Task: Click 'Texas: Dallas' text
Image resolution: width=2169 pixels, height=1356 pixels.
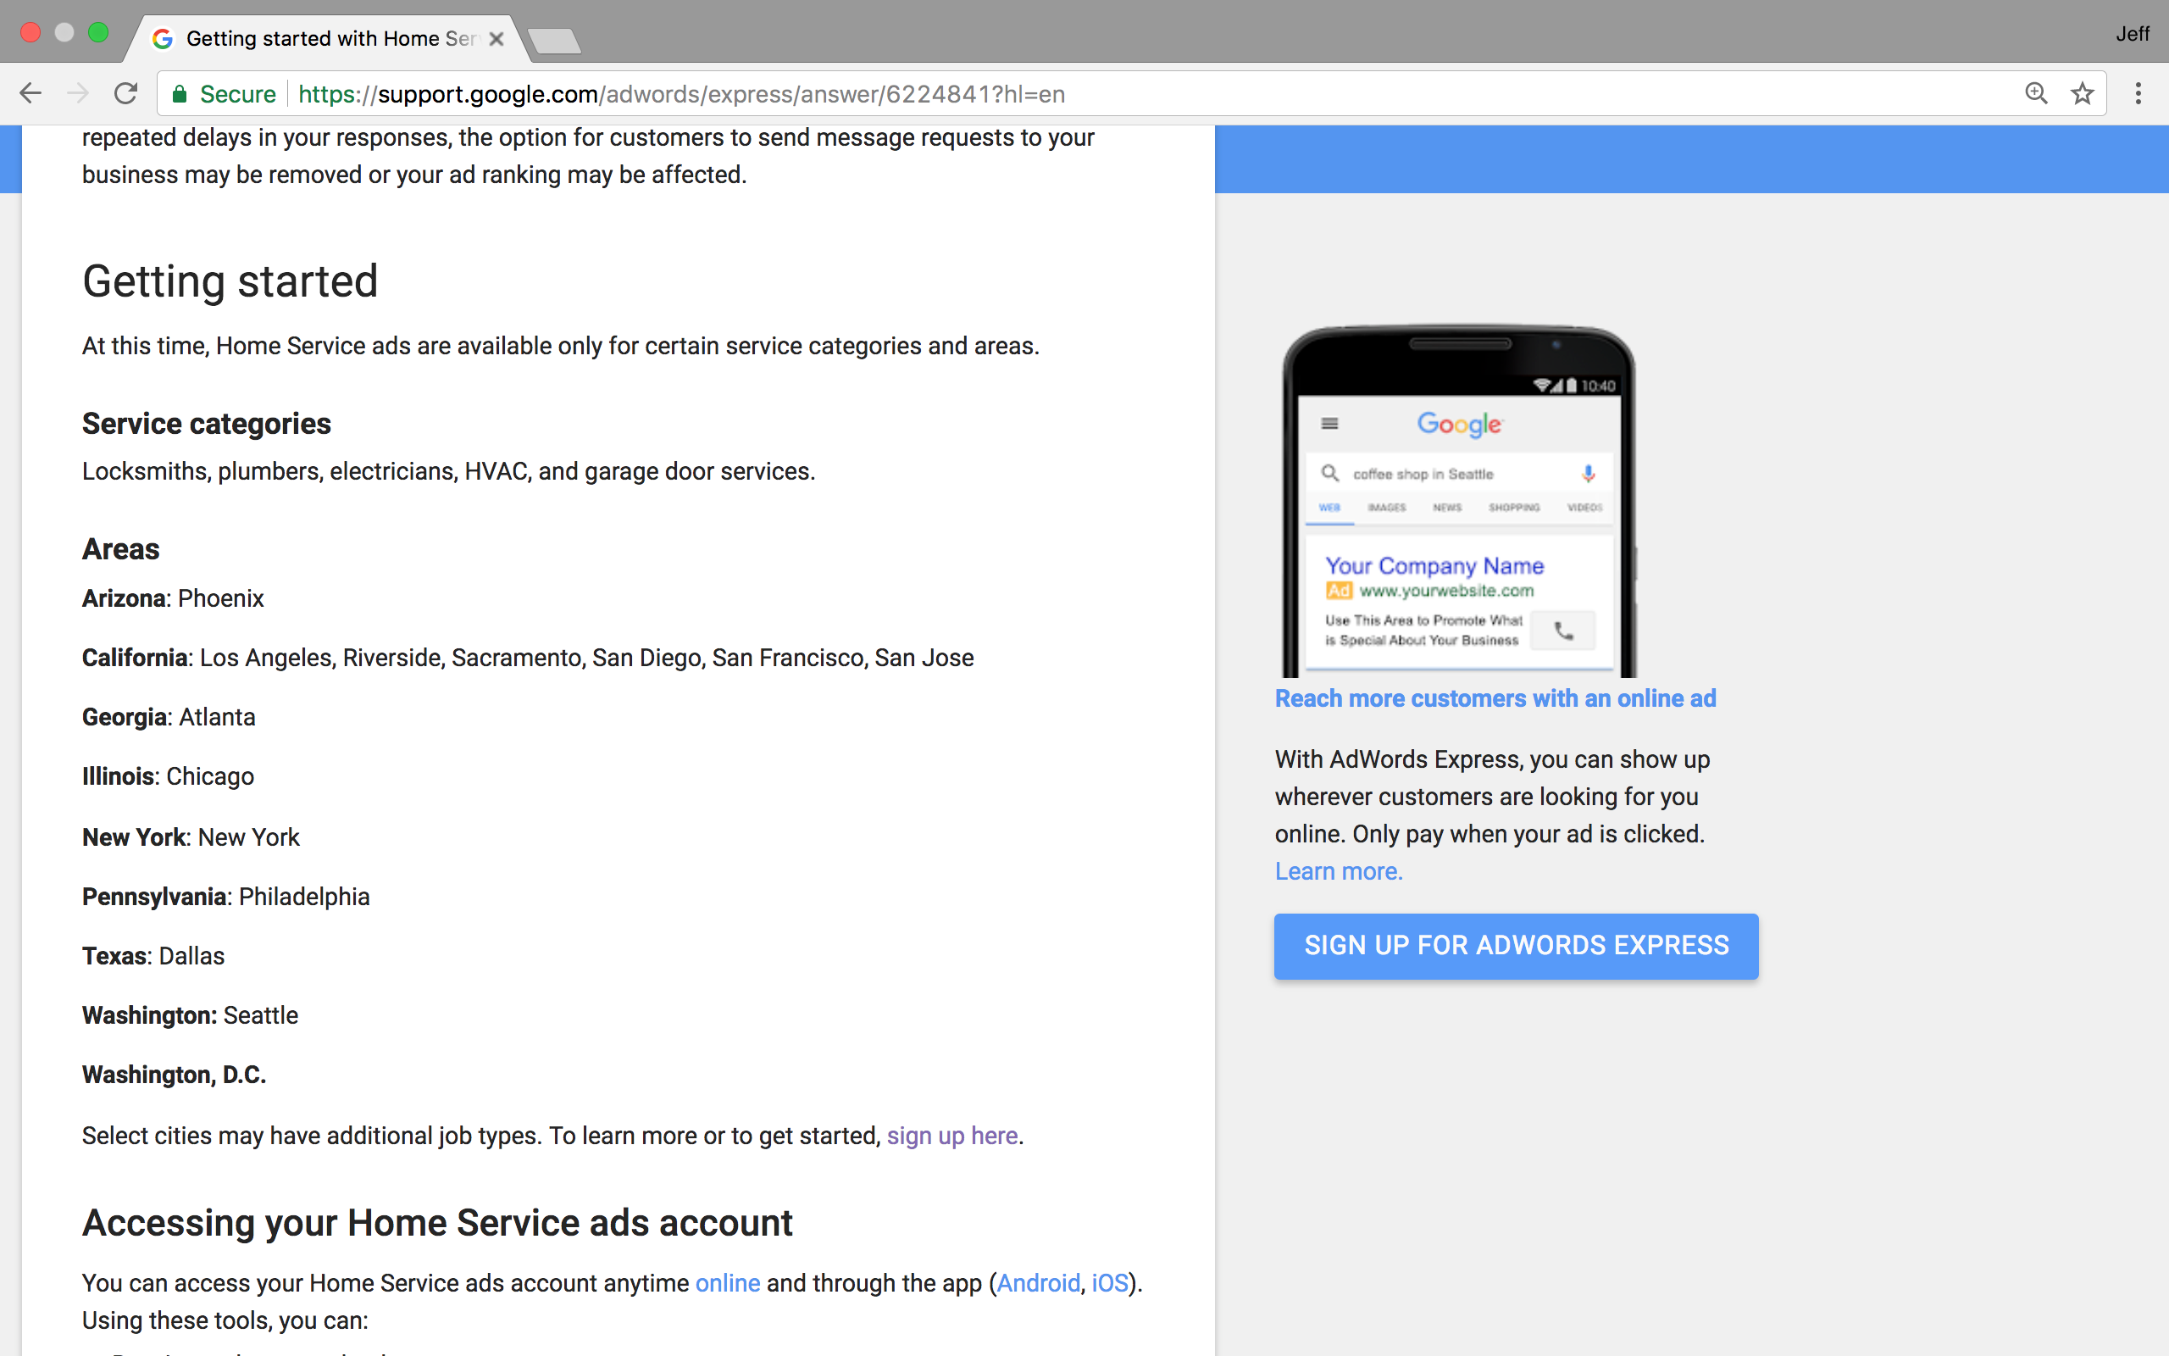Action: pos(153,955)
